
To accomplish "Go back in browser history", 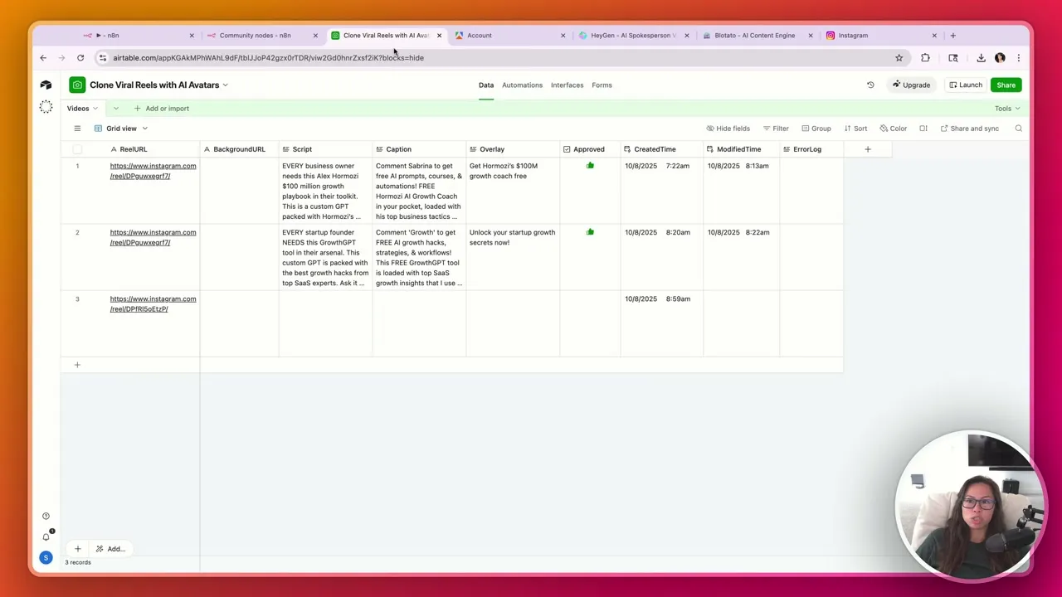I will [43, 58].
